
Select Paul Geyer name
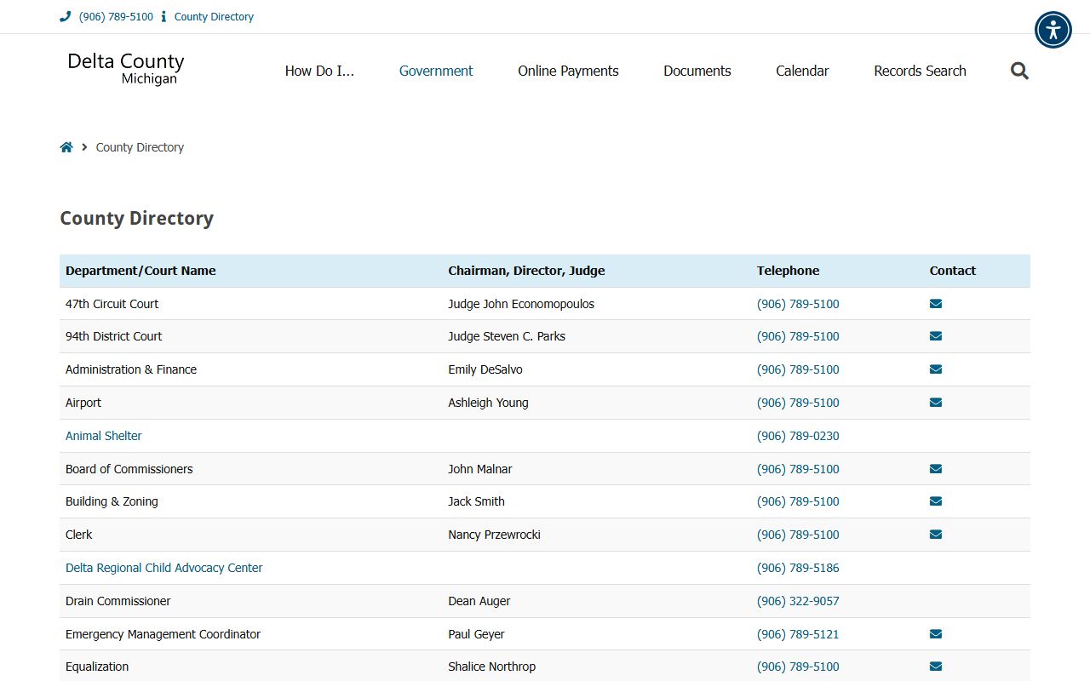476,634
